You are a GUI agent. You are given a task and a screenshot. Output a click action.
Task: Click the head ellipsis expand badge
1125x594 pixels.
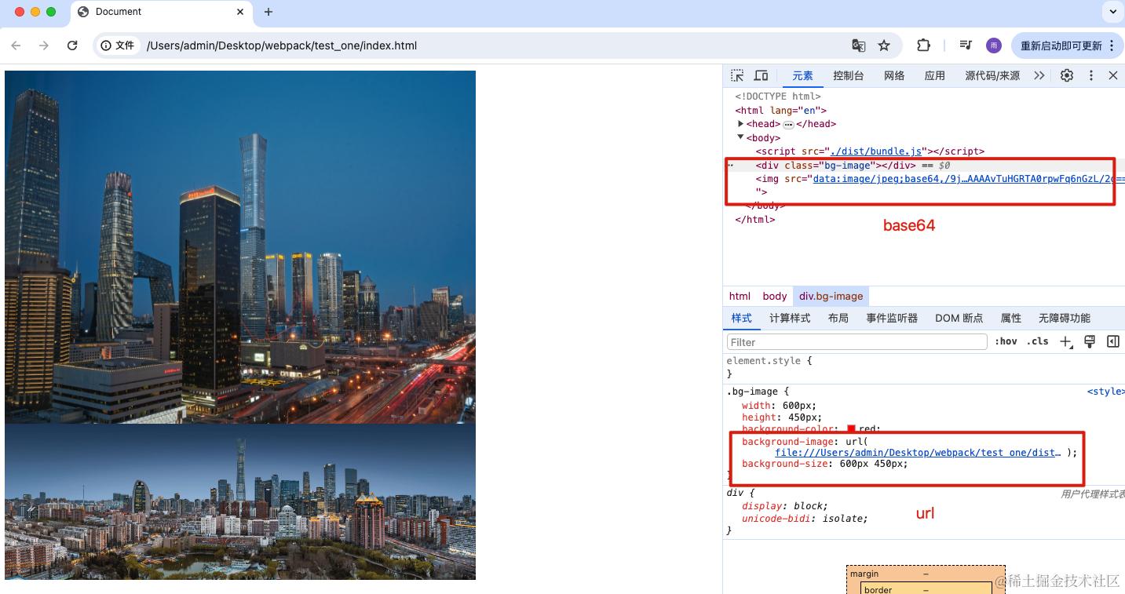788,124
